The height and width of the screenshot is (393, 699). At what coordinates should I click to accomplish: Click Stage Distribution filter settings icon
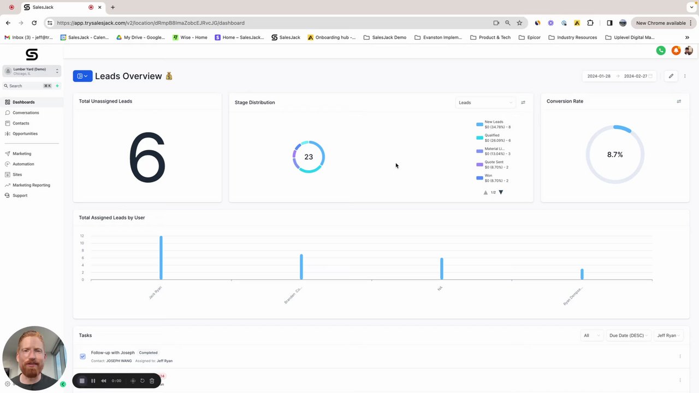(523, 103)
